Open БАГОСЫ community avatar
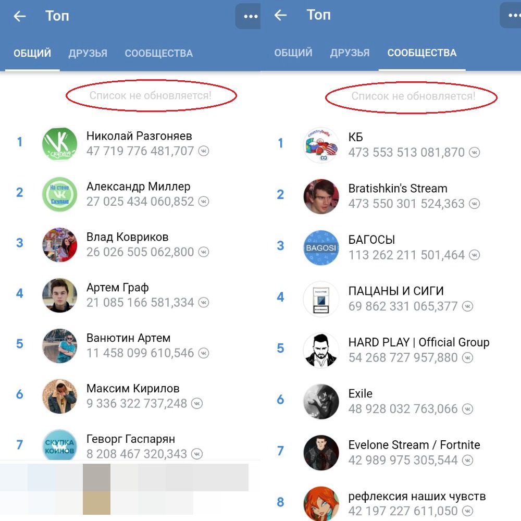This screenshot has width=521, height=521. pyautogui.click(x=321, y=248)
